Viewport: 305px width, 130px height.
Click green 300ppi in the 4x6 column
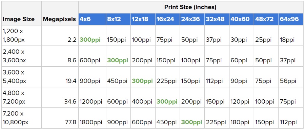tap(90, 40)
